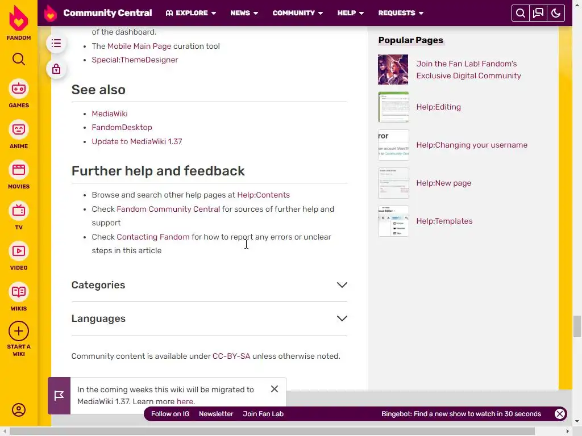Image resolution: width=582 pixels, height=436 pixels.
Task: Open the Community dropdown menu
Action: tap(298, 13)
